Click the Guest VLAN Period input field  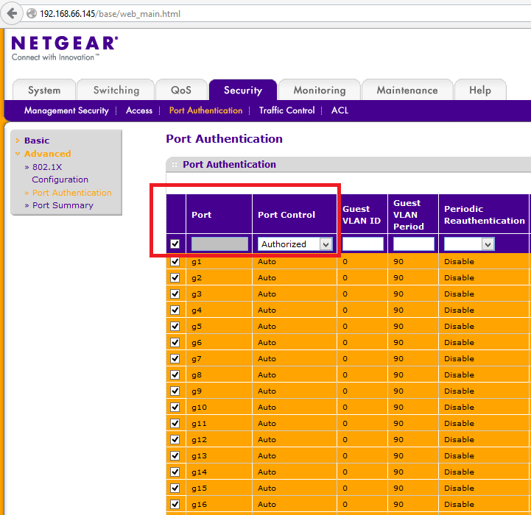(413, 244)
